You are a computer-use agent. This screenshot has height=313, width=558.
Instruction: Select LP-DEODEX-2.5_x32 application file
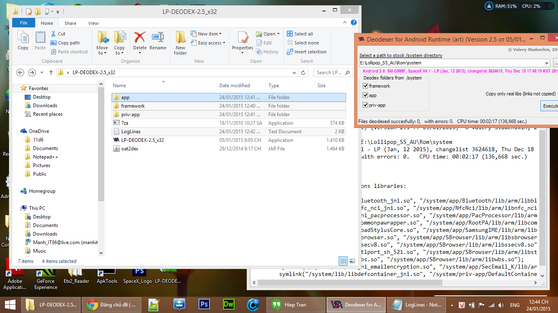pos(228,140)
